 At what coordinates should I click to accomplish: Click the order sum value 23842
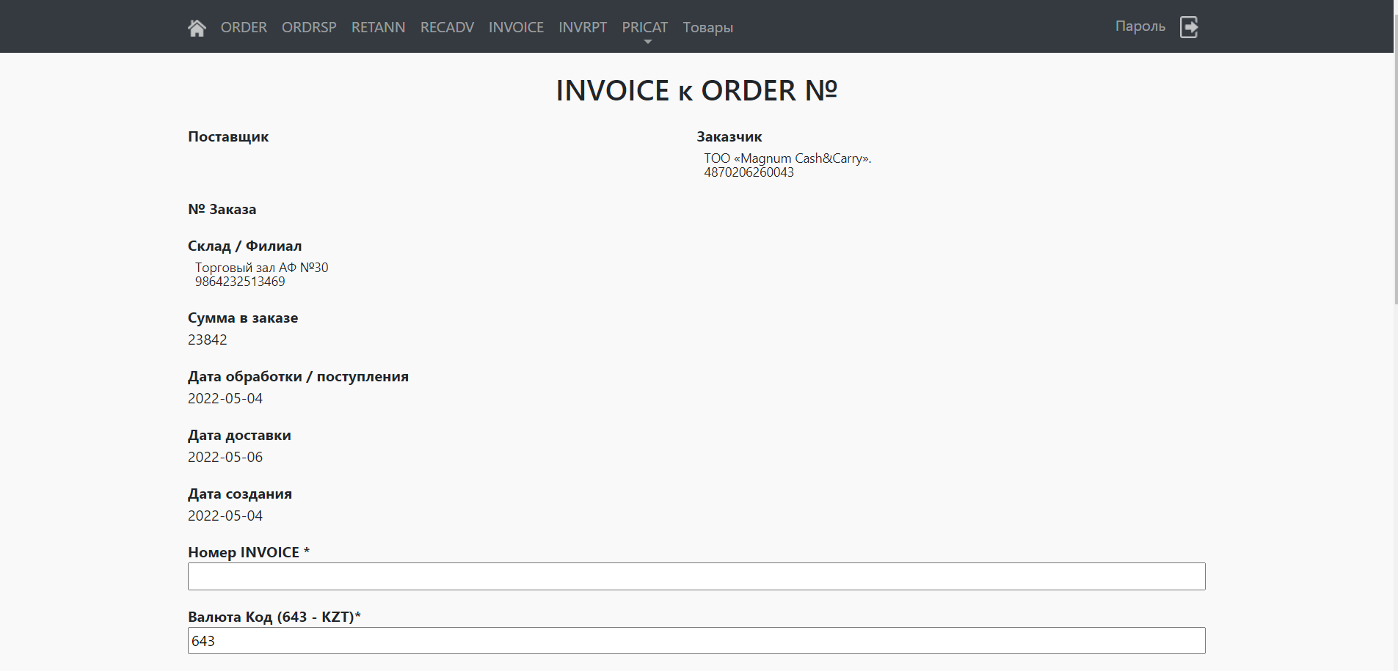coord(208,340)
